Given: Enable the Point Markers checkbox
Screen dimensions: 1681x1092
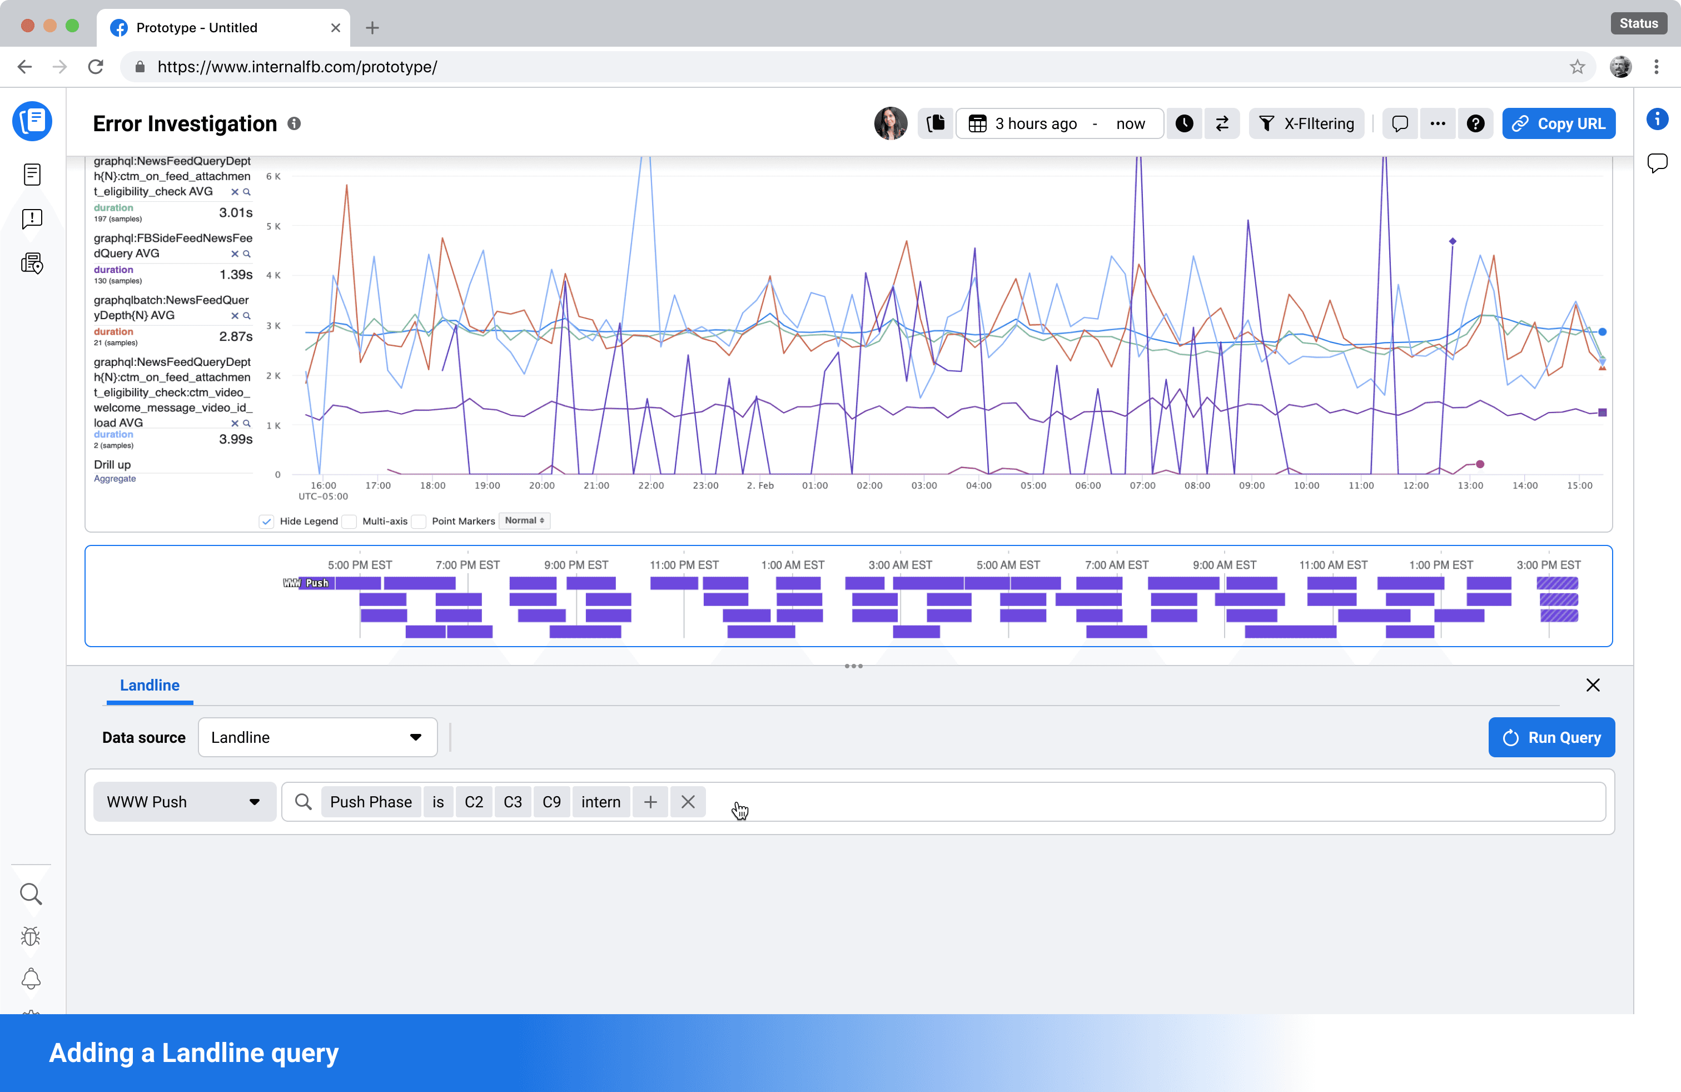Looking at the screenshot, I should coord(419,522).
